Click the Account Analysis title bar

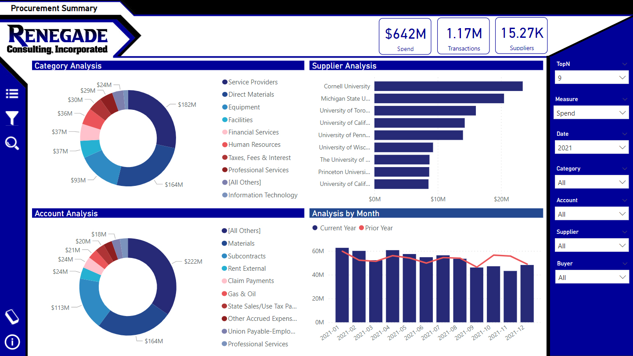click(168, 214)
